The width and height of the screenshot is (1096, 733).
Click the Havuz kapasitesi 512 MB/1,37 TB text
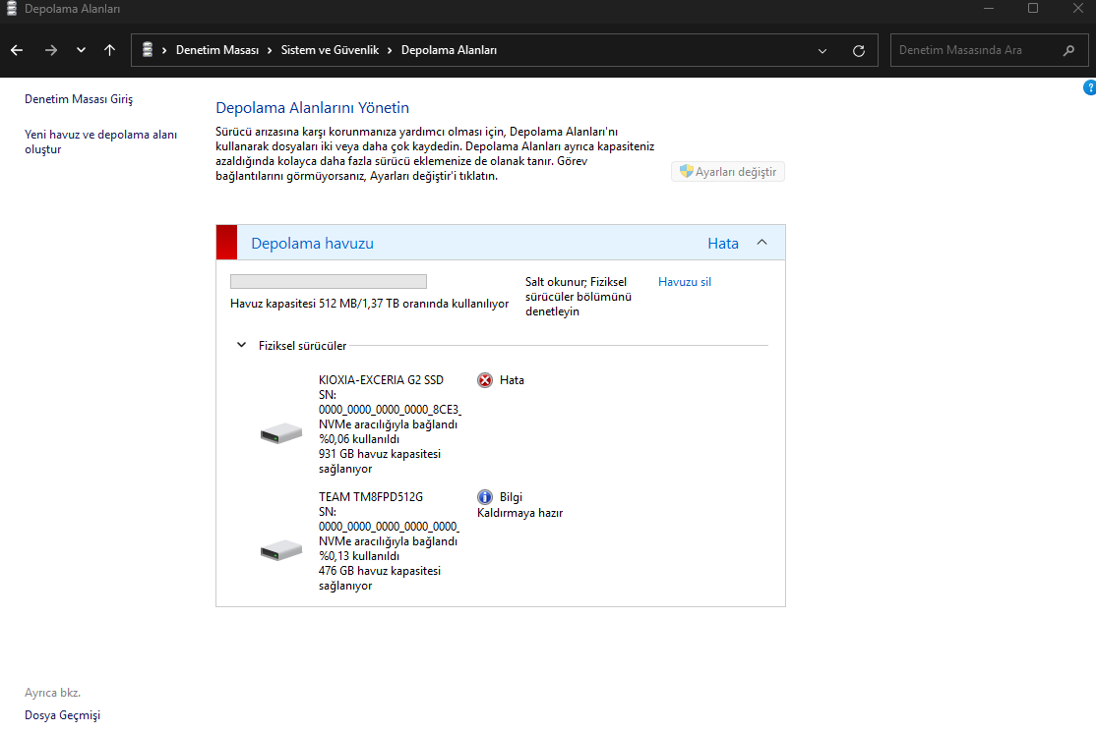[369, 304]
